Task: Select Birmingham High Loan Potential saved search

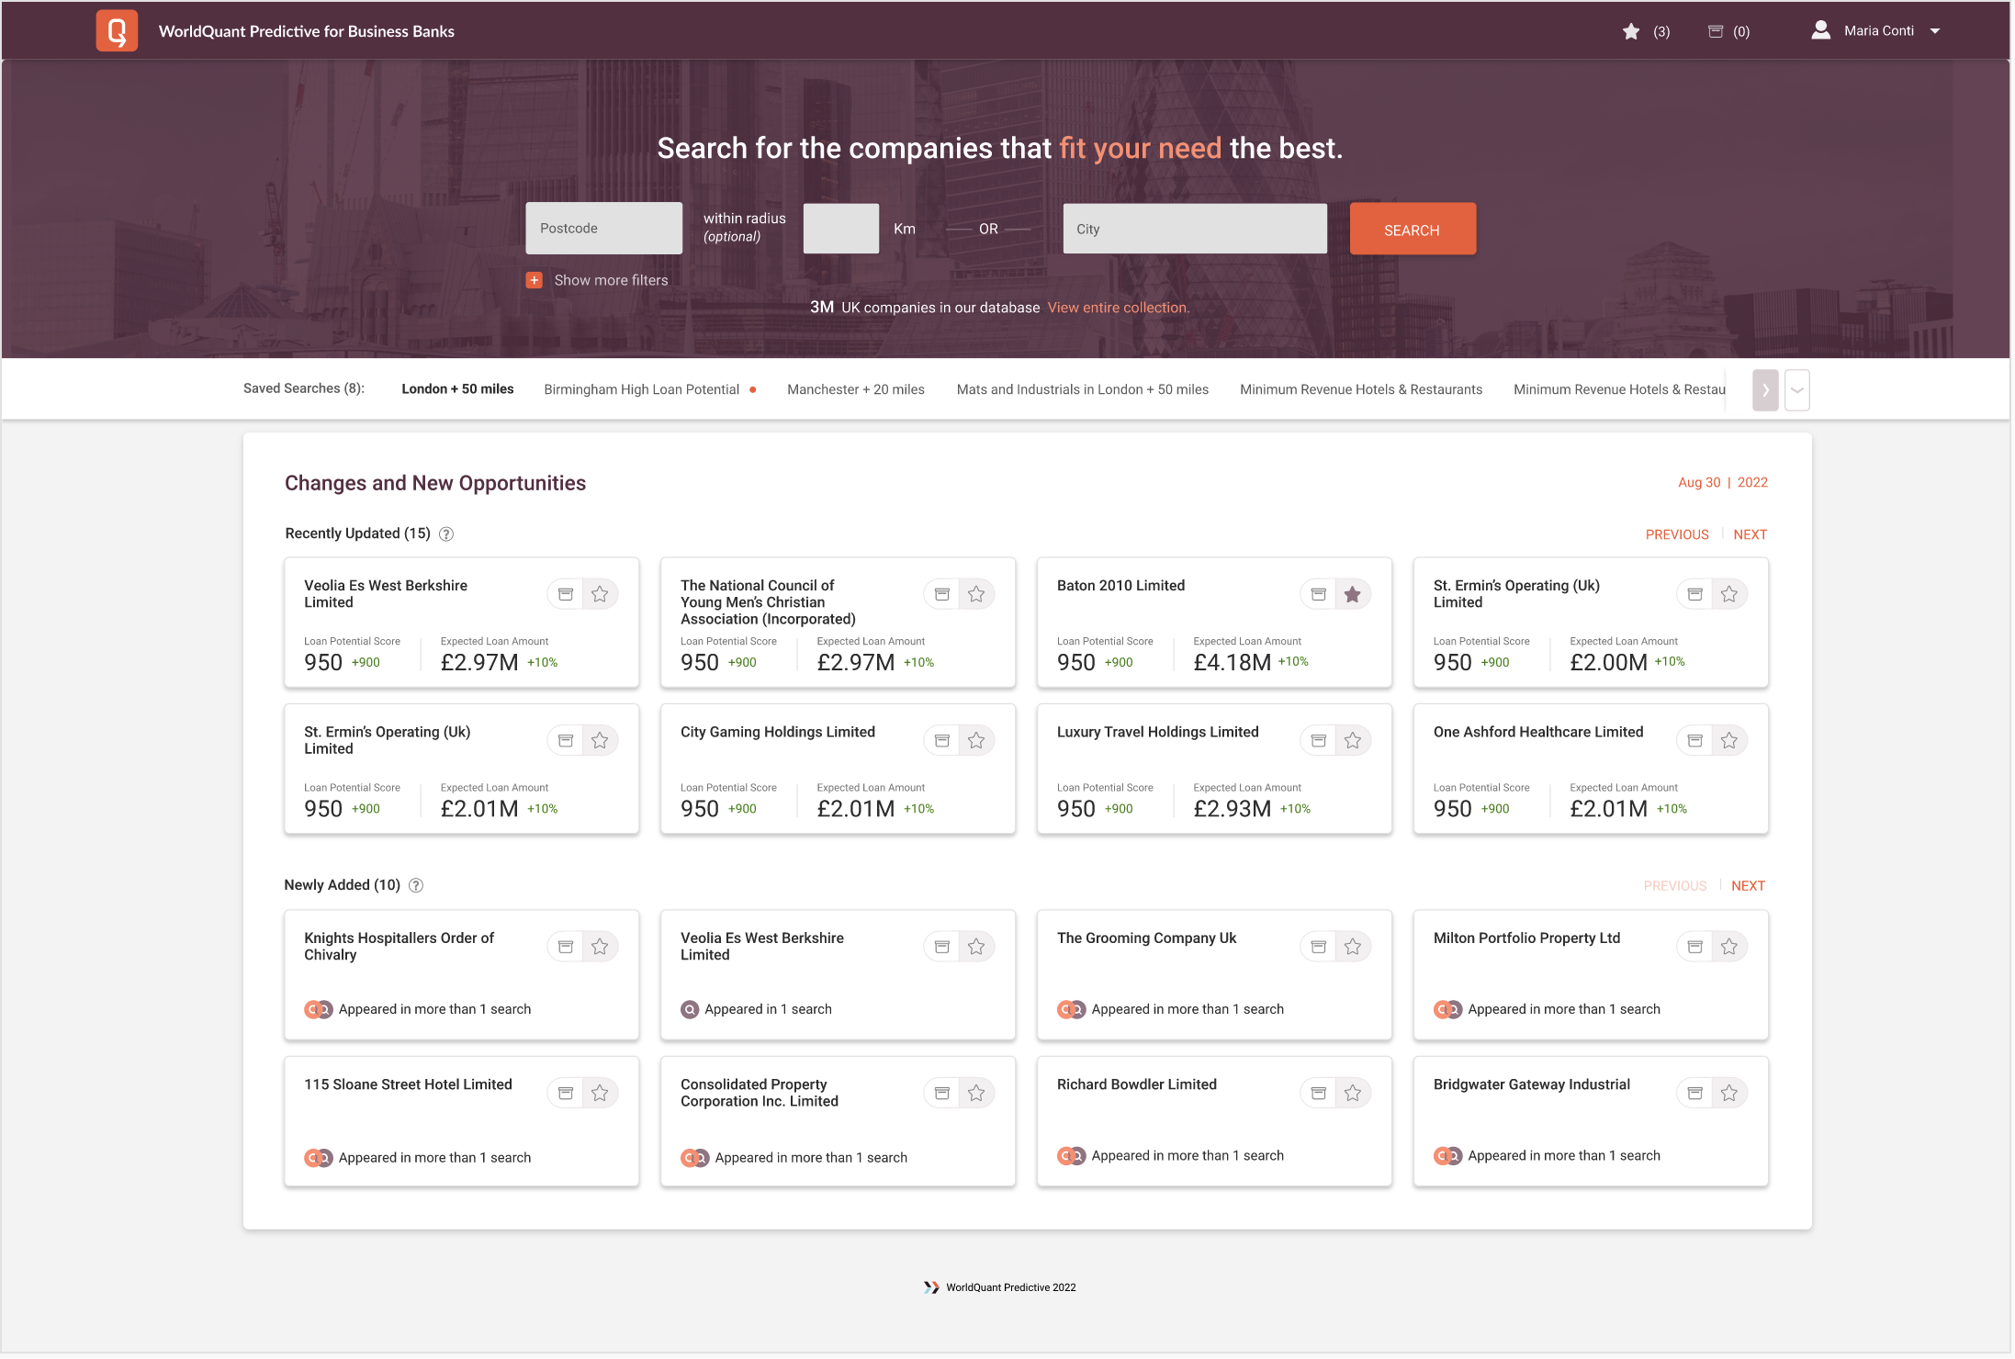Action: pyautogui.click(x=641, y=389)
